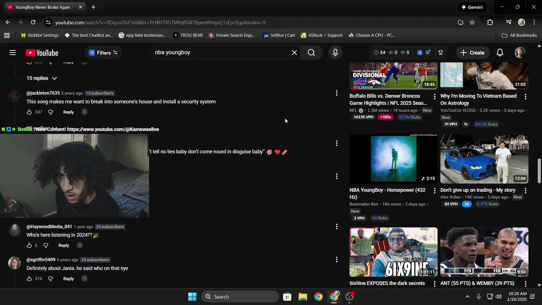Open a new browser tab
Viewport: 542px width, 305px height.
[x=93, y=7]
